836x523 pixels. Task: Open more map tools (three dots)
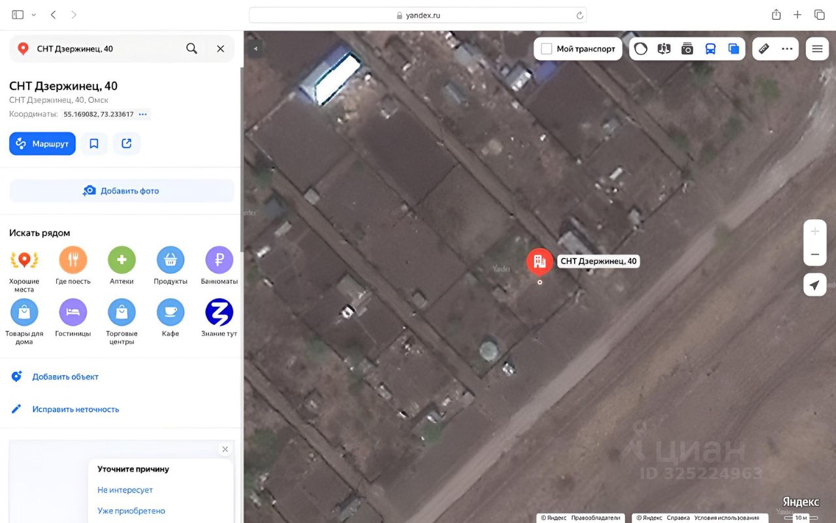pyautogui.click(x=787, y=49)
